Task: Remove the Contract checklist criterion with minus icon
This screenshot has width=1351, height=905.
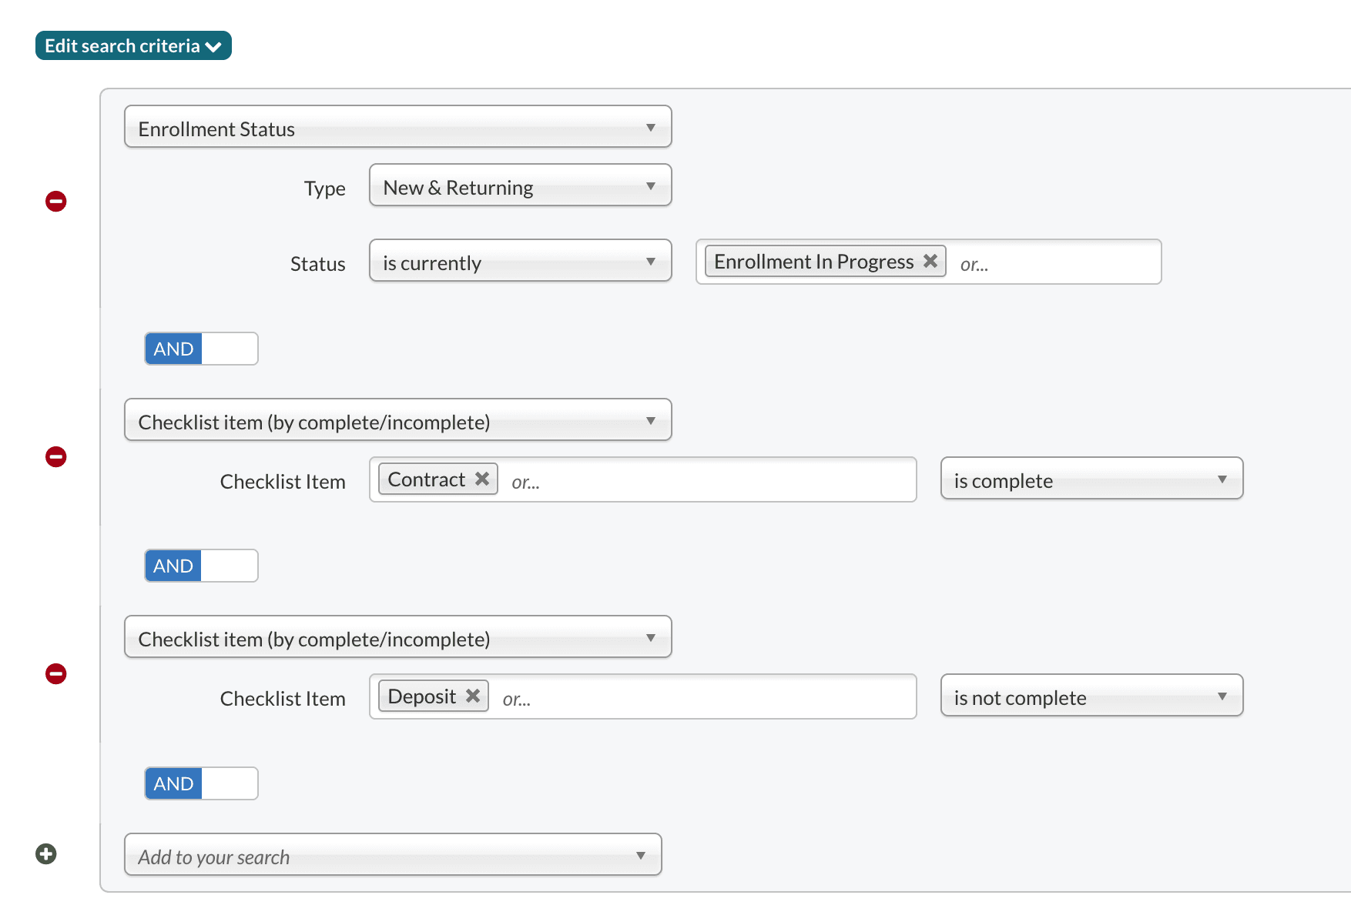Action: click(x=55, y=457)
